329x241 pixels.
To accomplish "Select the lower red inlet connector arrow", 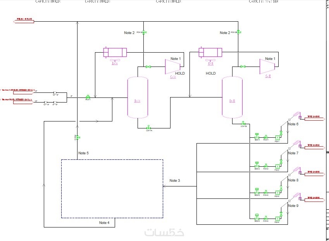I will pos(24,102).
